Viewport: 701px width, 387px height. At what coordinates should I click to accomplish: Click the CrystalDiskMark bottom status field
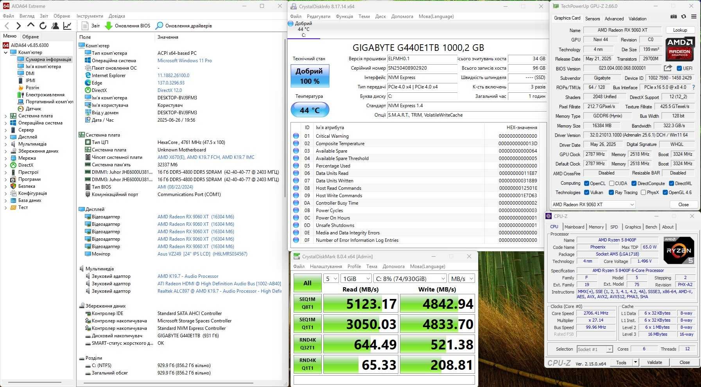(384, 380)
